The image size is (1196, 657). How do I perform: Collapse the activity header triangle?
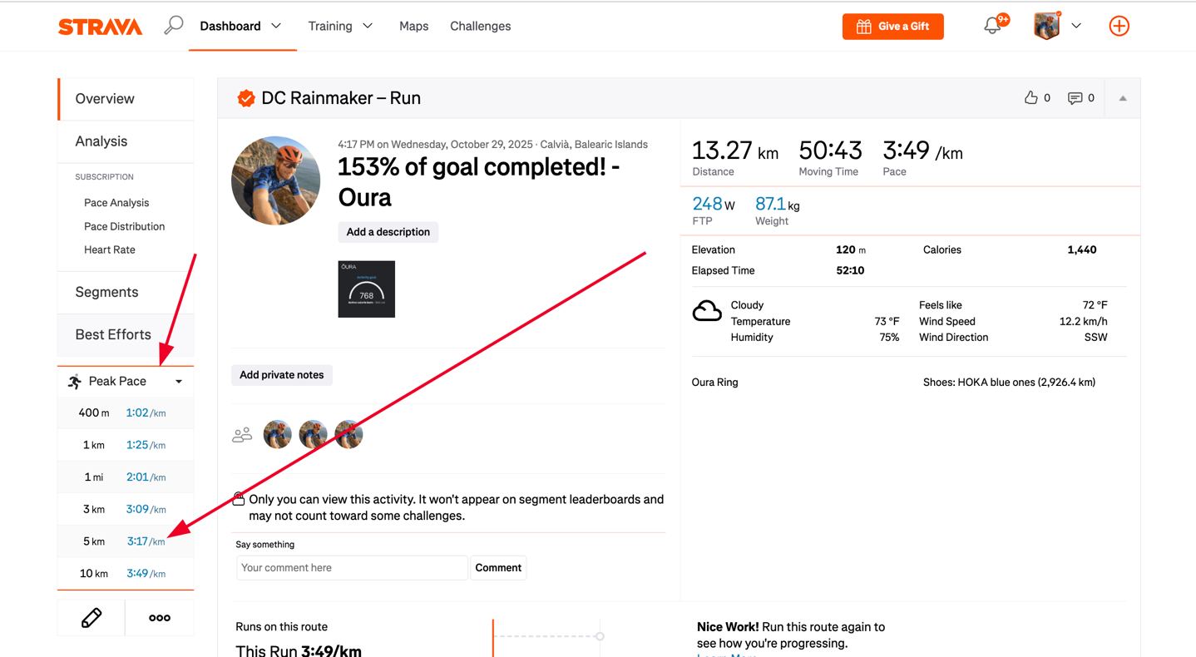(x=1123, y=98)
